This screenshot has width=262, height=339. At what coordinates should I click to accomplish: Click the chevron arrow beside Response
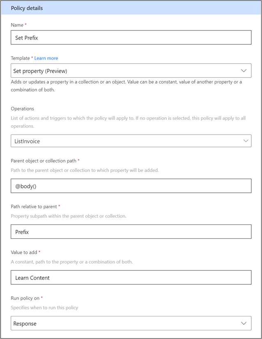click(244, 323)
